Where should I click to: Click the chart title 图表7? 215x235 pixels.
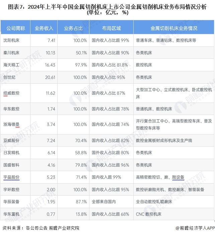pyautogui.click(x=107, y=10)
